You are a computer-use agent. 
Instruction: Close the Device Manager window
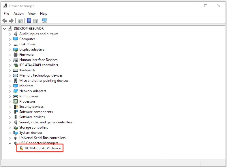click(219, 6)
